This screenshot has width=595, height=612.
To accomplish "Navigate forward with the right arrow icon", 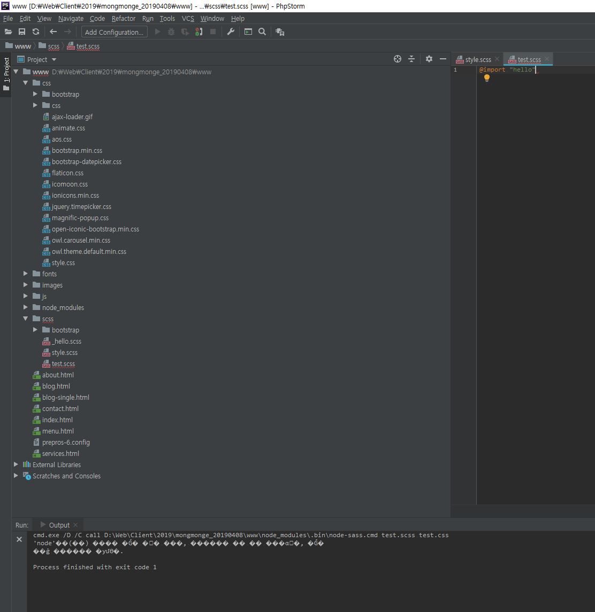I will click(67, 32).
